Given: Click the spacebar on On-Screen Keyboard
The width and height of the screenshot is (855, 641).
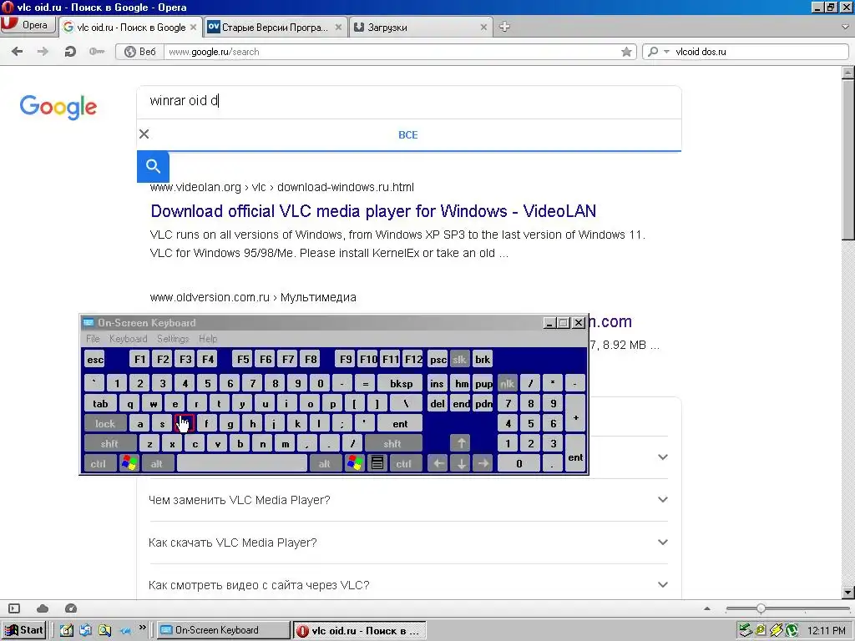Looking at the screenshot, I should click(242, 464).
